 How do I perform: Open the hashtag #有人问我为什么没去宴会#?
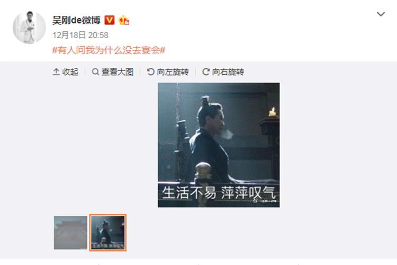109,50
